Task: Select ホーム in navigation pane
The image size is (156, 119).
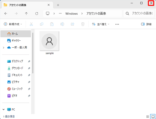Action: pos(16,34)
